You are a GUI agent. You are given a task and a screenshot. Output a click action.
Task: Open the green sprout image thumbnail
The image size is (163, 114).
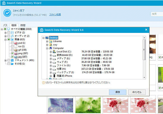[x=88, y=105]
